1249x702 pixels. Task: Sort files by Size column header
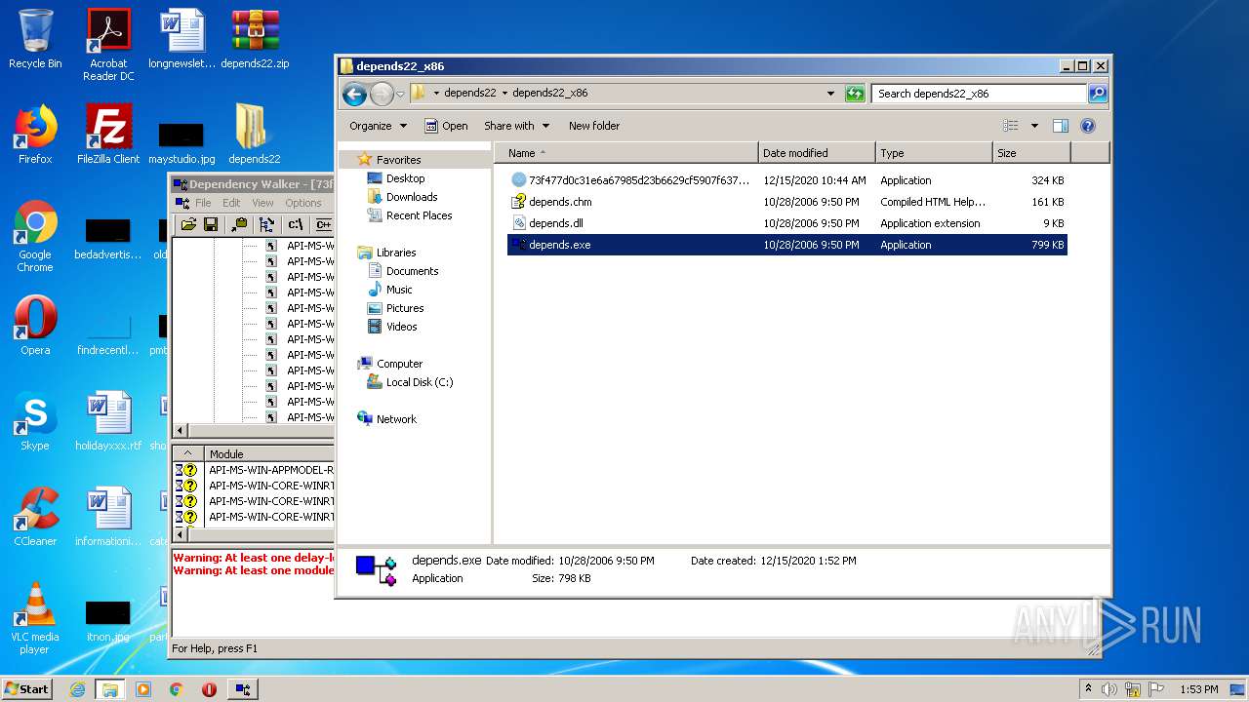pos(1031,153)
